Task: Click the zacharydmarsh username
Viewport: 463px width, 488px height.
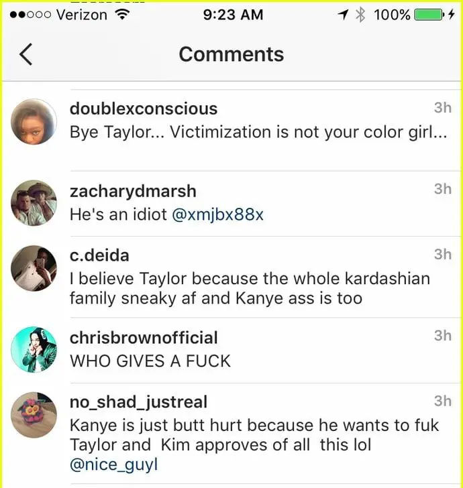Action: (x=133, y=191)
